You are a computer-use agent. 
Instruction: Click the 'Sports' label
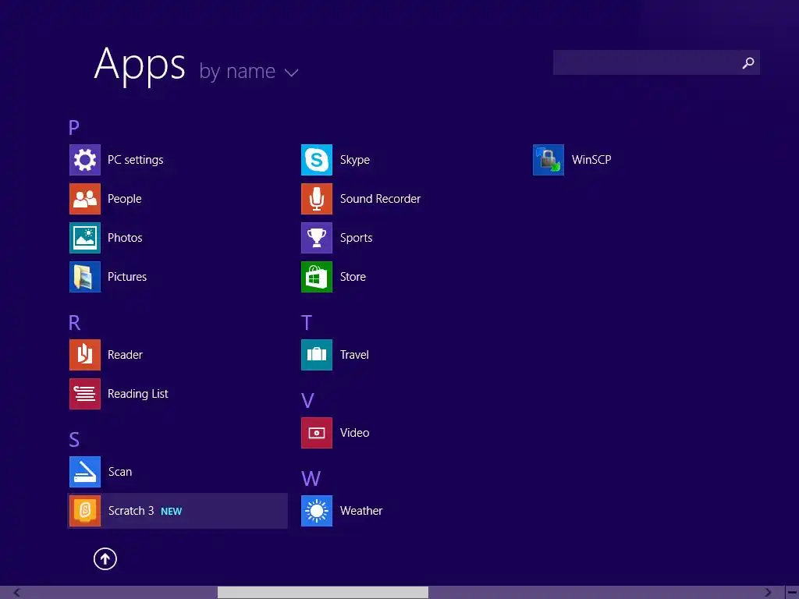[x=356, y=238]
